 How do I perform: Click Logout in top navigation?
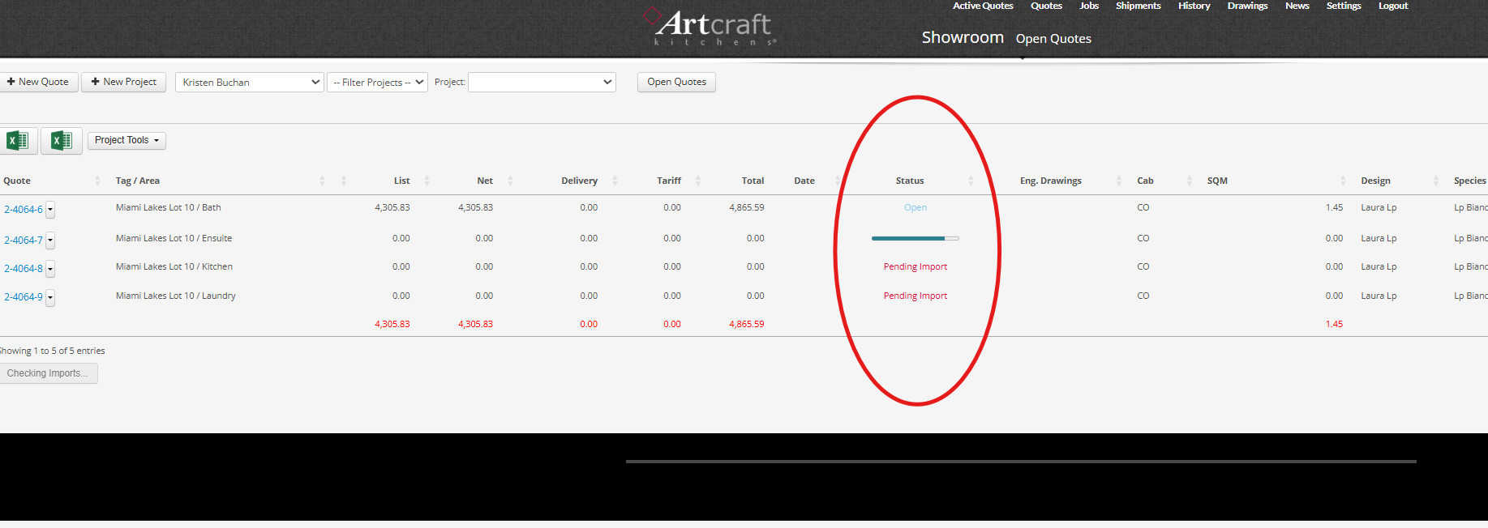[1393, 6]
